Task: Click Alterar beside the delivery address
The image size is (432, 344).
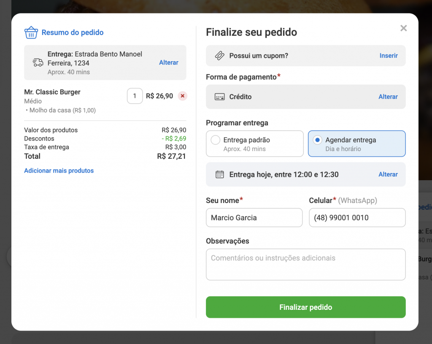Action: [168, 62]
